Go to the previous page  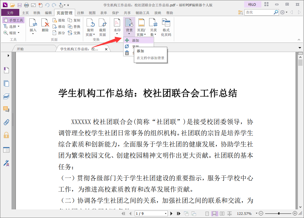coord(130,214)
